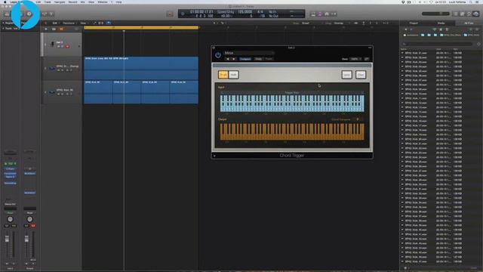Viewport: 483px width, 272px height.
Task: Click the last SPH2 folder in browser path
Action: coord(472,36)
